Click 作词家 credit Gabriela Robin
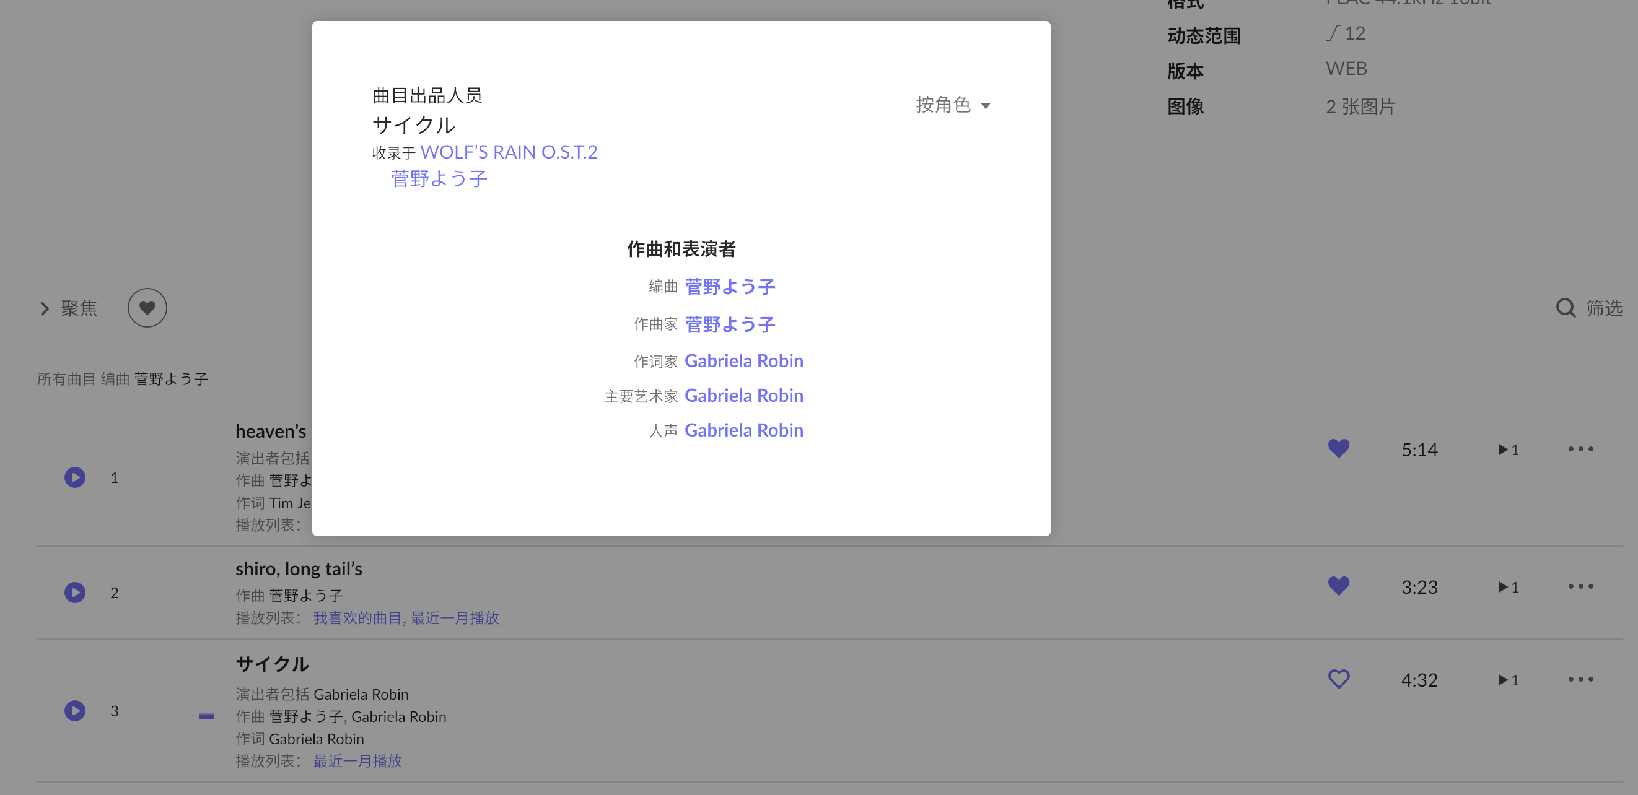The width and height of the screenshot is (1638, 795). [x=744, y=361]
